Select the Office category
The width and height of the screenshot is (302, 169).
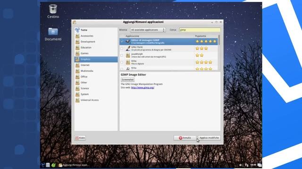click(96, 77)
